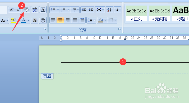Click the Grow Font button
The width and height of the screenshot is (189, 103).
(x=12, y=10)
